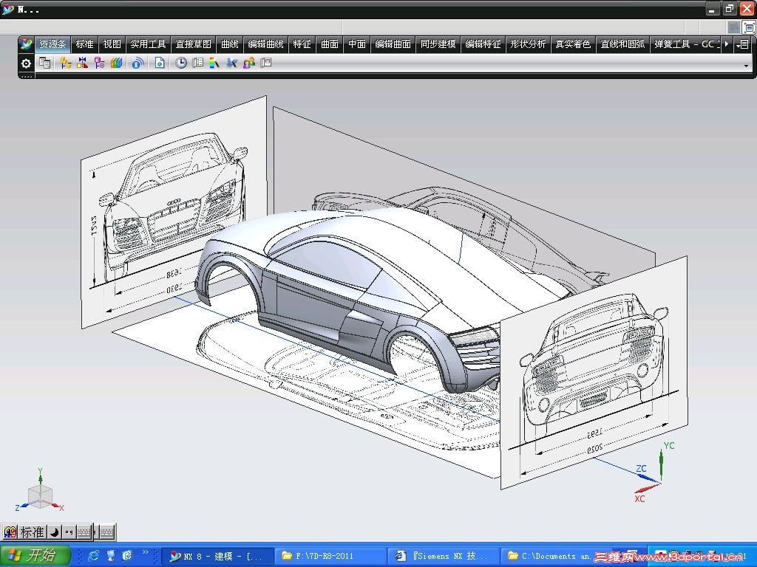This screenshot has height=567, width=757.
Task: Open the Constraint Navigator resource icon
Action: (83, 63)
